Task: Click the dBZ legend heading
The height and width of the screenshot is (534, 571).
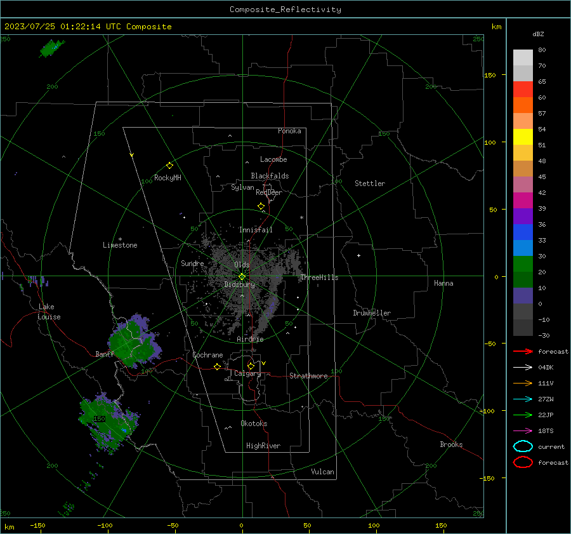Action: click(538, 34)
